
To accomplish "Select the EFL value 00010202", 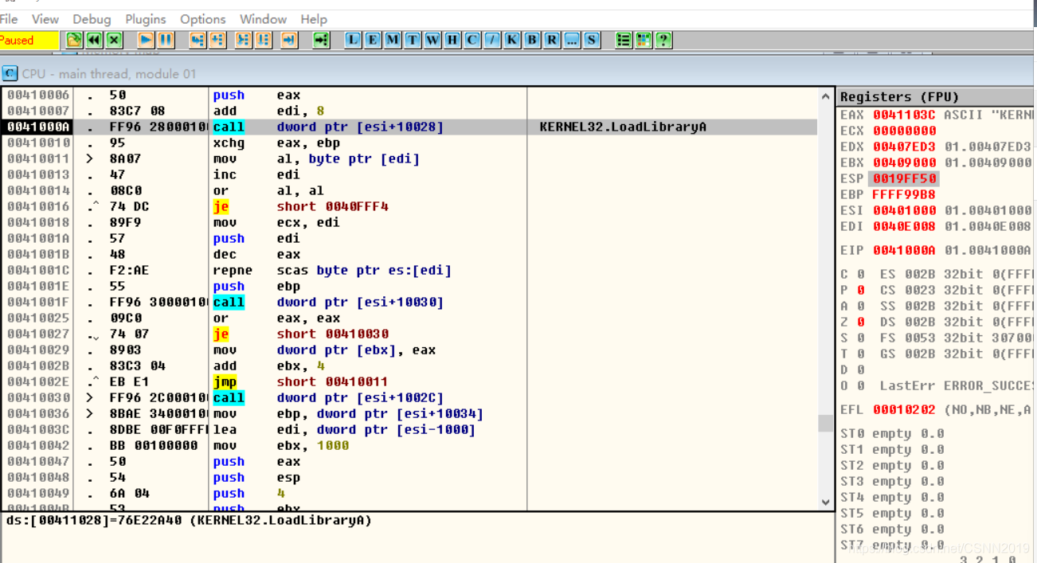I will point(905,409).
